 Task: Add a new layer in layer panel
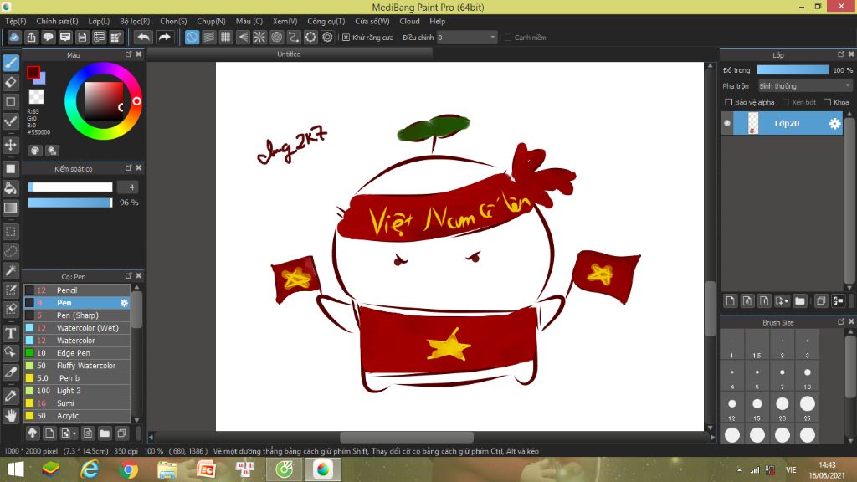pyautogui.click(x=730, y=300)
